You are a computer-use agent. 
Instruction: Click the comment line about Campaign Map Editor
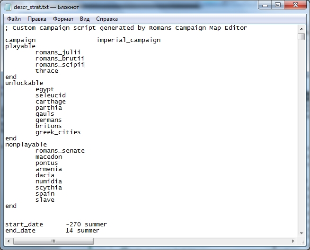(126, 28)
